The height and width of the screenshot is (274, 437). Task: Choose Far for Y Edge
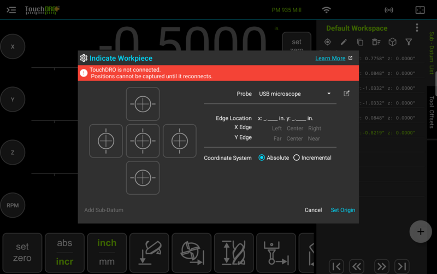[x=277, y=138]
